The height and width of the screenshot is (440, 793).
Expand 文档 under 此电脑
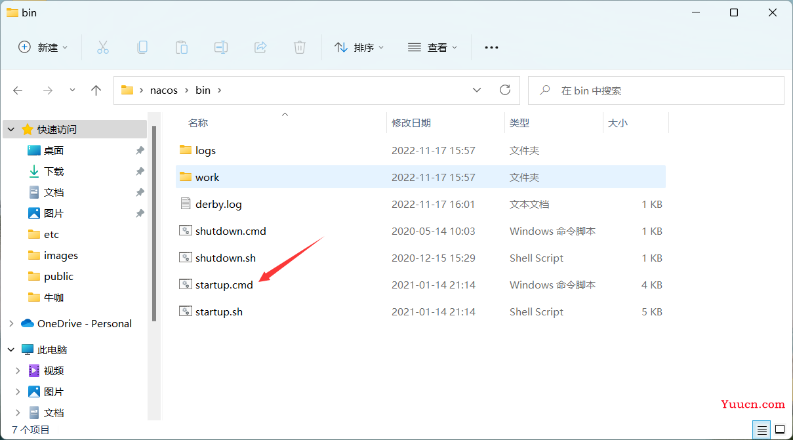pos(18,412)
